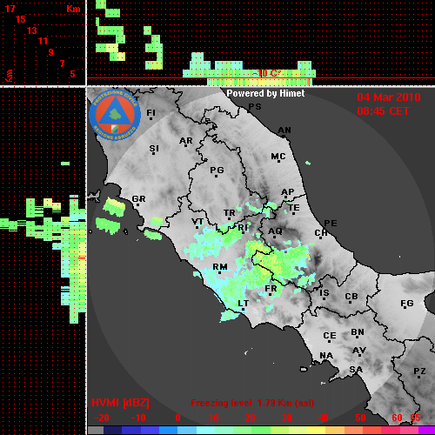Screen dimensions: 435x435
Task: Click the 'Powered by Himet' caption
Action: coord(265,93)
